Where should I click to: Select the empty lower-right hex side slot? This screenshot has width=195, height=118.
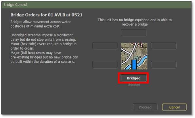(x=163, y=64)
